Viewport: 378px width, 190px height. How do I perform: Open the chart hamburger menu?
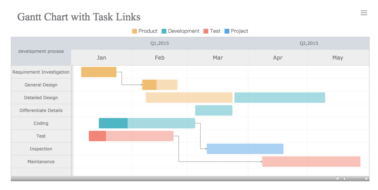pyautogui.click(x=364, y=13)
